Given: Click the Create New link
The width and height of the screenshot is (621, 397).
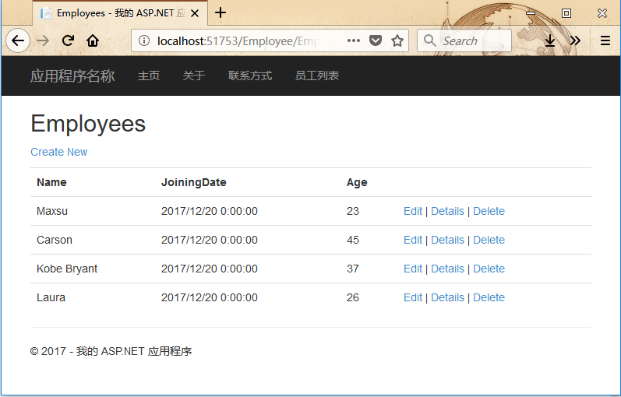Looking at the screenshot, I should (x=59, y=152).
